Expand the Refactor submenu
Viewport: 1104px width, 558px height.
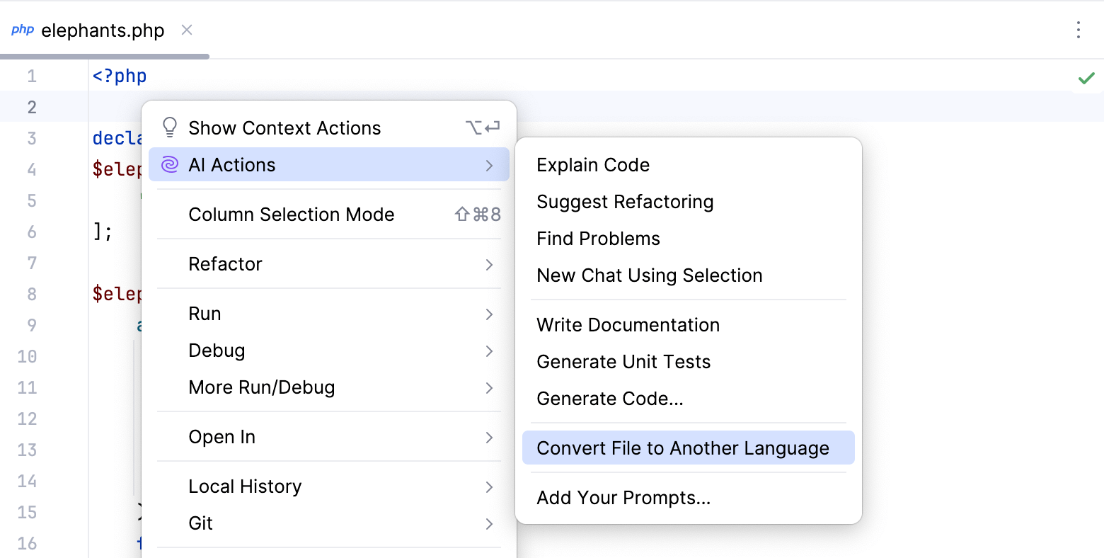coord(225,263)
